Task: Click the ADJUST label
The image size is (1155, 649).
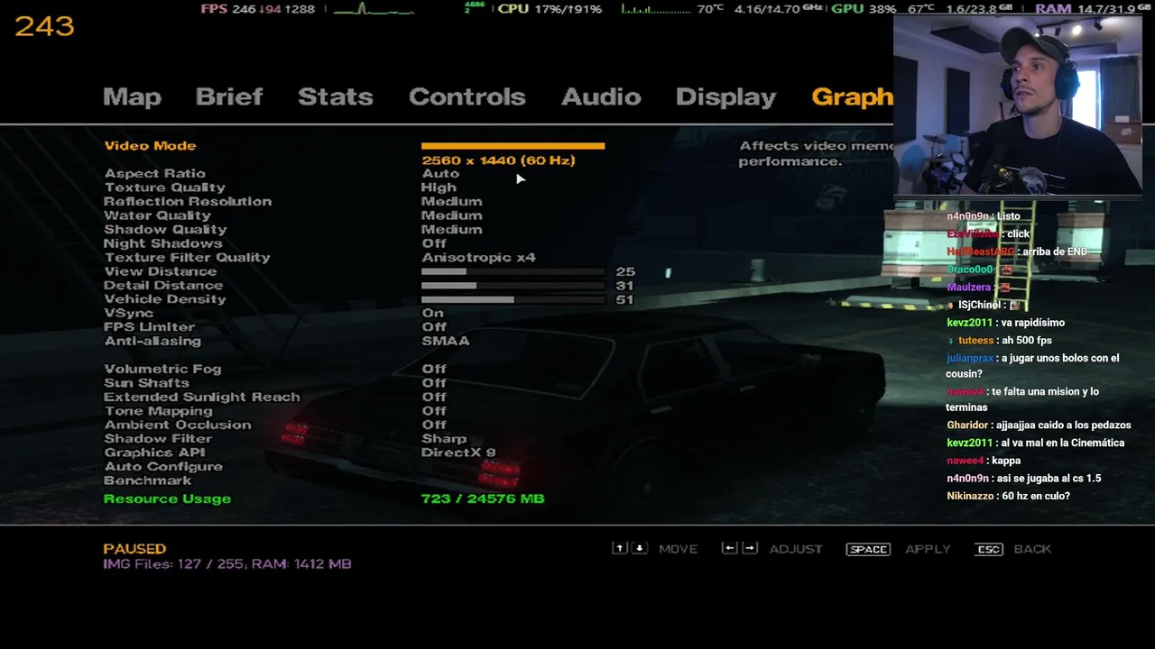Action: click(796, 549)
